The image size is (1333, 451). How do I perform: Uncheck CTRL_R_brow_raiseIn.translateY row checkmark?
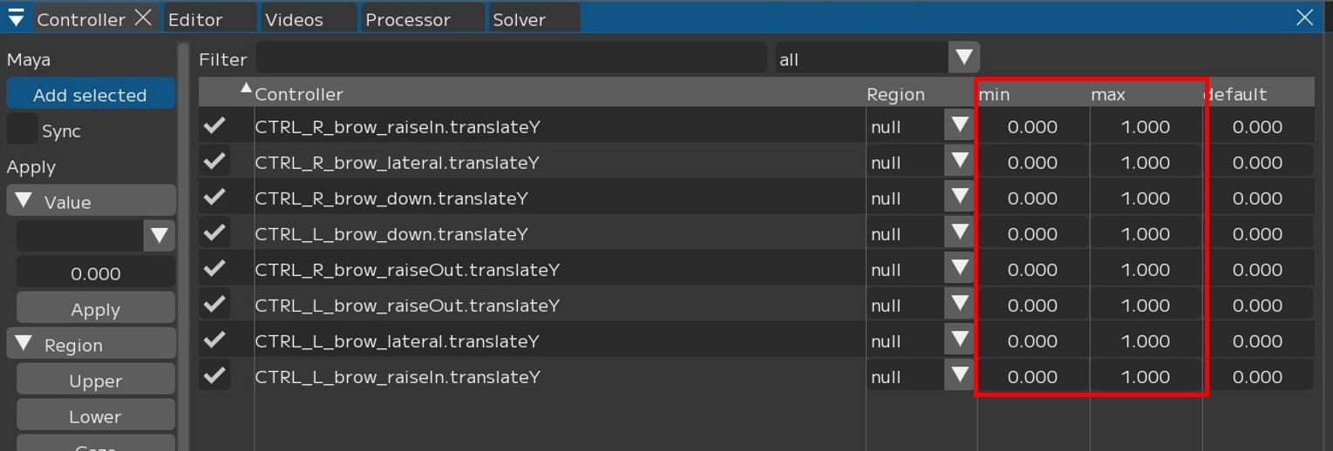(x=214, y=126)
